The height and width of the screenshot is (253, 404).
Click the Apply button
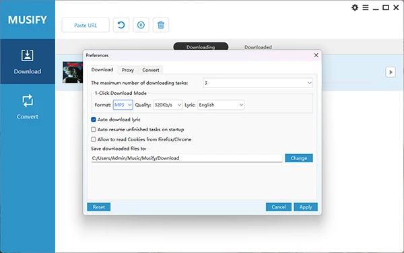pos(306,207)
